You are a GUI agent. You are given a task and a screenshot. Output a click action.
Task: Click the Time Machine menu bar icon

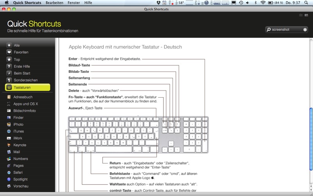(x=241, y=3)
